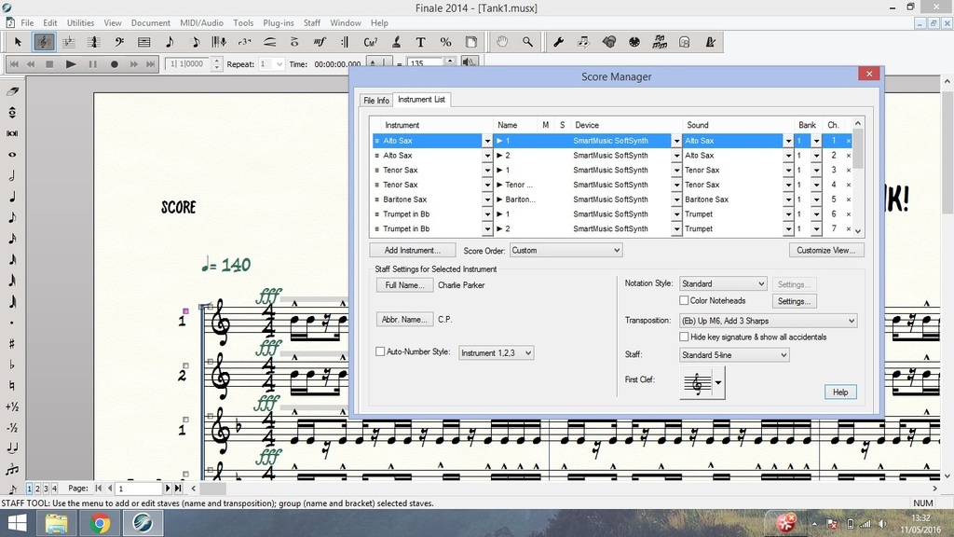Choose the Key Signature tool
Viewport: 954px width, 537px height.
(x=69, y=42)
